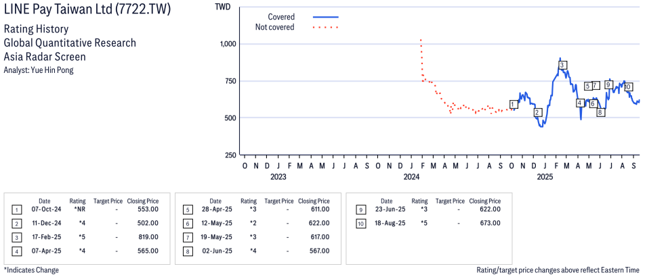This screenshot has width=647, height=275.
Task: Click the 2025 year label on x-axis
Action: (545, 177)
